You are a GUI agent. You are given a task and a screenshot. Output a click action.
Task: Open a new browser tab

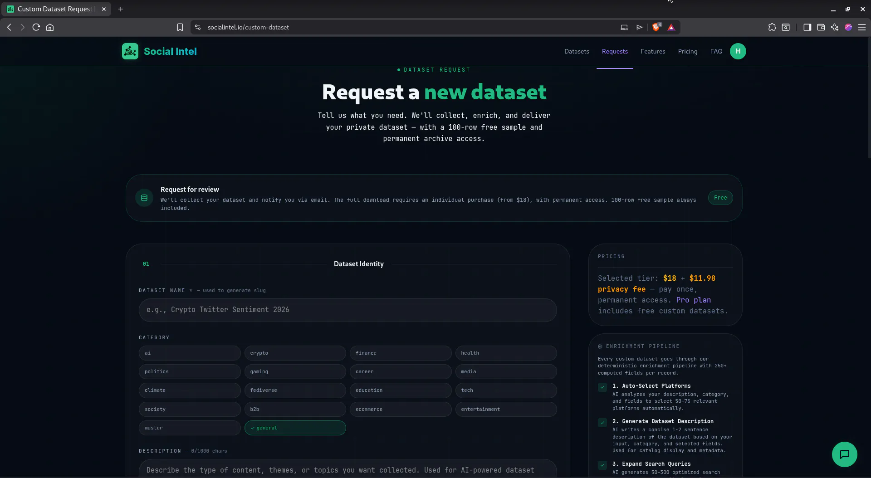pyautogui.click(x=121, y=9)
